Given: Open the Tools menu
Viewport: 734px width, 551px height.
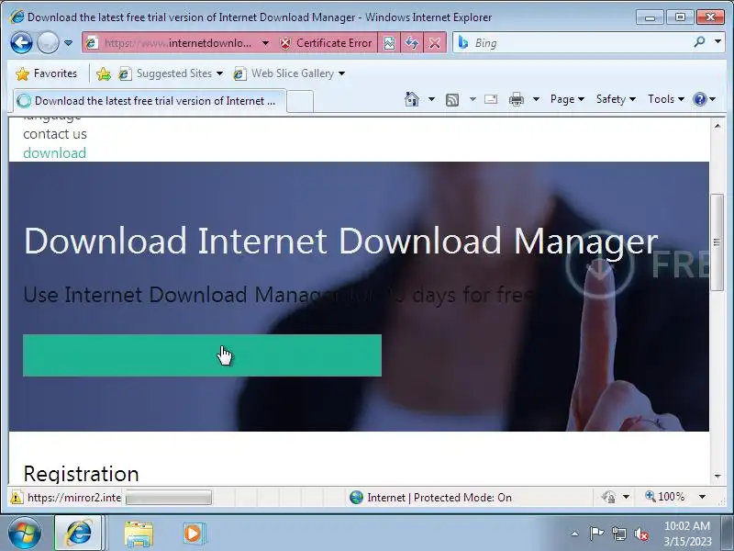Looking at the screenshot, I should pos(666,99).
